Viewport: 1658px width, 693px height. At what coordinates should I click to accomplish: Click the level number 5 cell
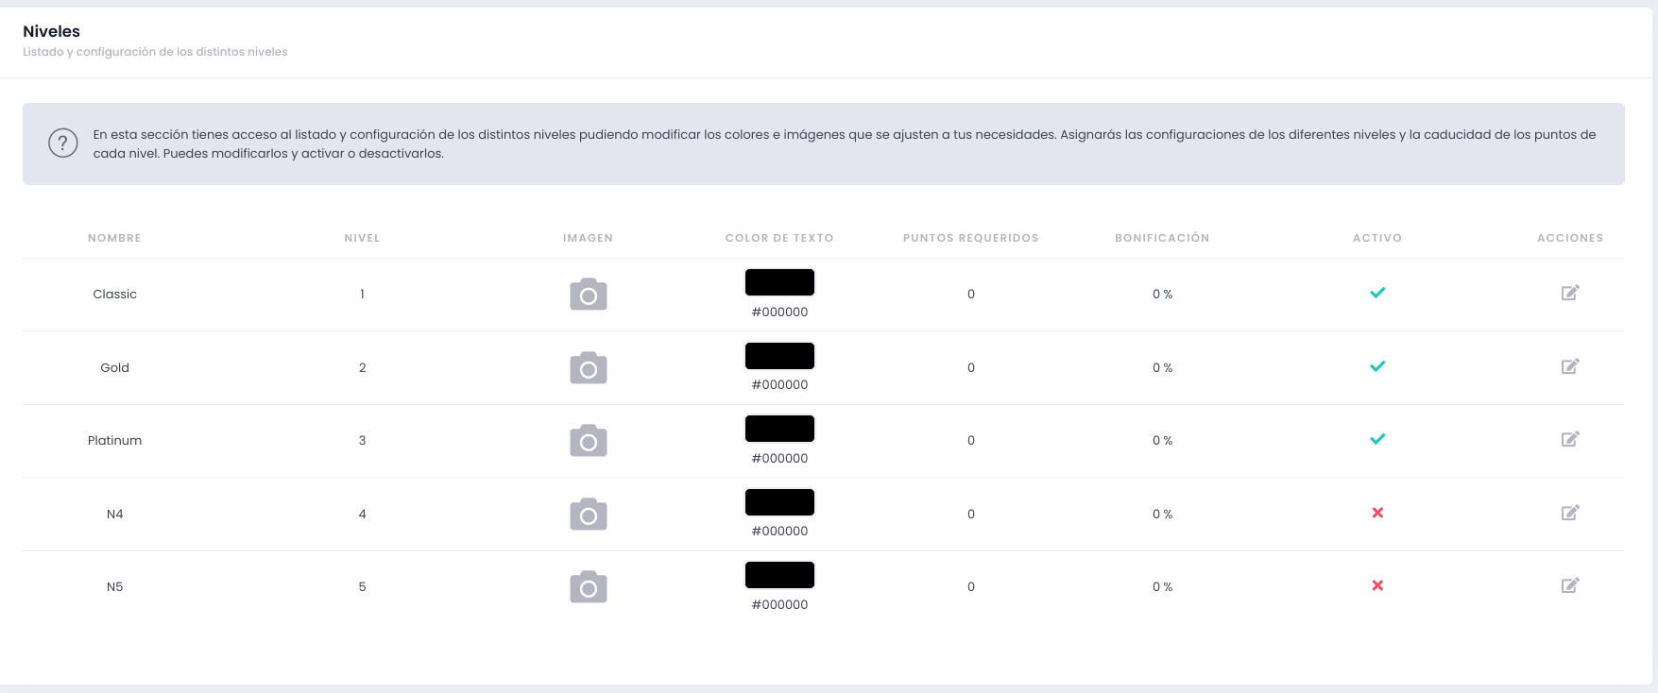362,587
